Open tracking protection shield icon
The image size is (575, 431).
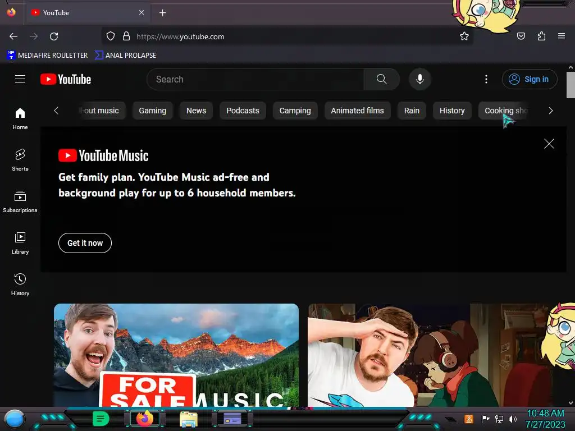[111, 36]
